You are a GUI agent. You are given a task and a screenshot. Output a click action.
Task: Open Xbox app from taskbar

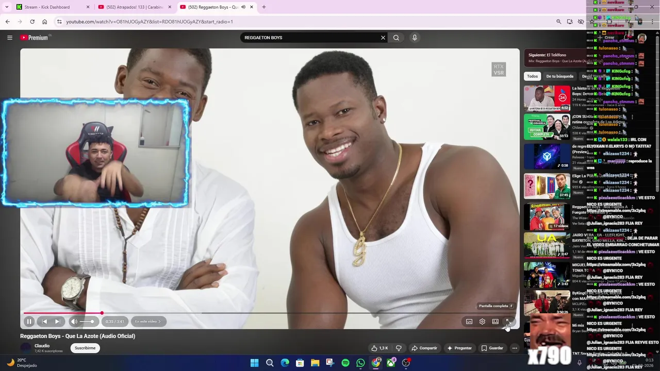[x=391, y=363]
